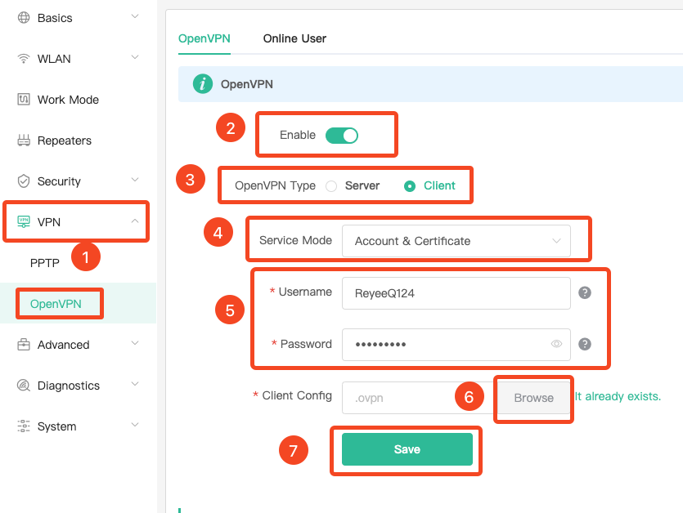Show the password with the eye toggle
Viewport: 683px width, 513px height.
pyautogui.click(x=555, y=344)
